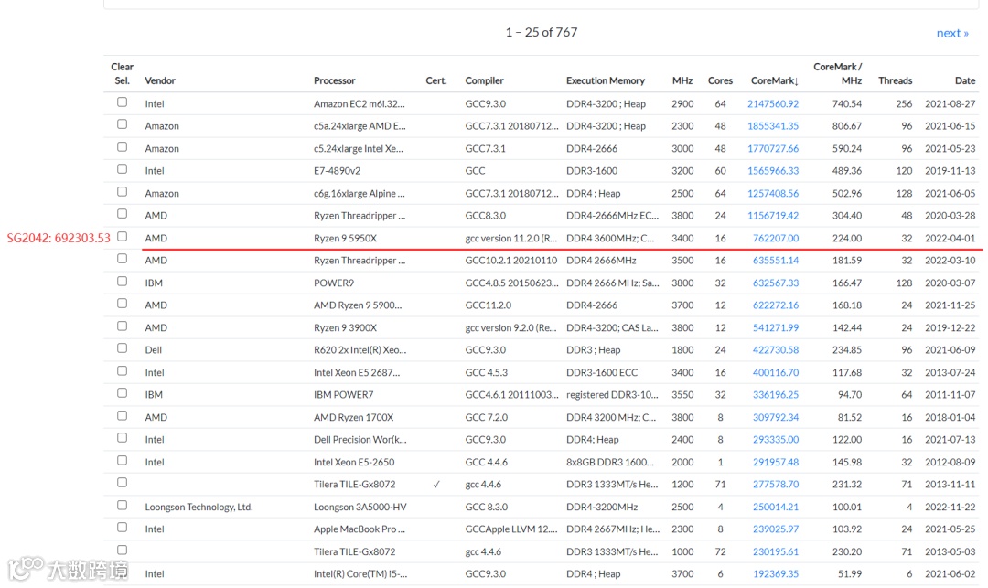
Task: Open CoreMark score 1855341.35 link
Action: pos(772,126)
